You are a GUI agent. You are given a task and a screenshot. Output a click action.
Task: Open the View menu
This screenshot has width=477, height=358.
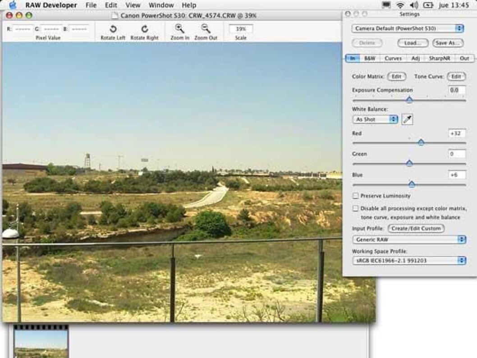tap(133, 5)
